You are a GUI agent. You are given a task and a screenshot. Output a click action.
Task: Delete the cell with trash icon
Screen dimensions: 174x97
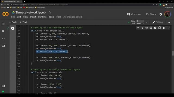pyautogui.click(x=164, y=28)
